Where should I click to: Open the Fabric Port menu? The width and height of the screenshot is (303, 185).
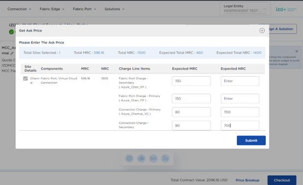(x=84, y=9)
